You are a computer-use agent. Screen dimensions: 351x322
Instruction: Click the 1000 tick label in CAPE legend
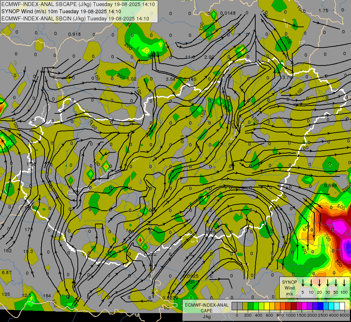click(x=291, y=315)
